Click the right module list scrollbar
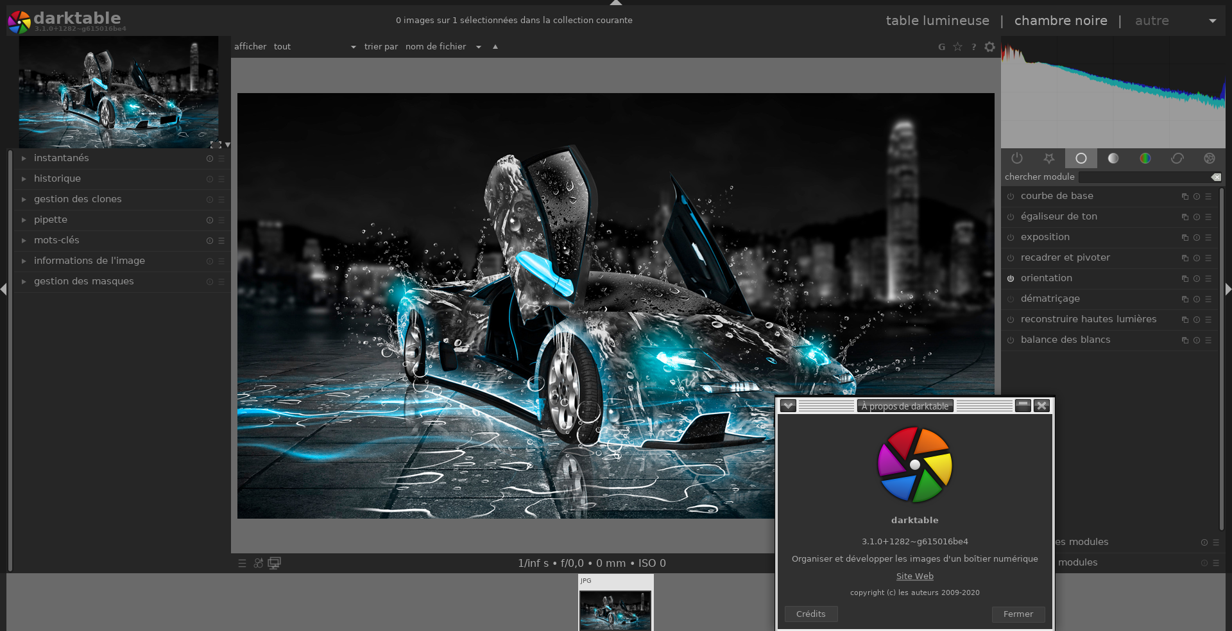 point(1221,359)
